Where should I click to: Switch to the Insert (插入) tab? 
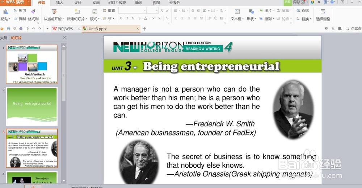tap(60, 3)
